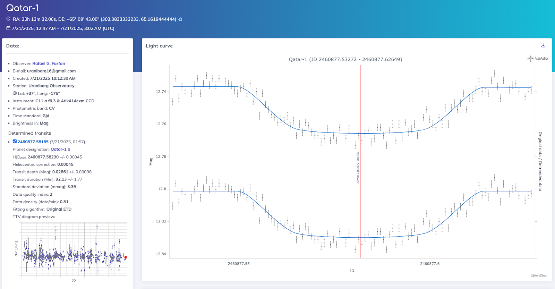Click the Time standard Gjd text
This screenshot has width=555, height=289.
pyautogui.click(x=46, y=116)
